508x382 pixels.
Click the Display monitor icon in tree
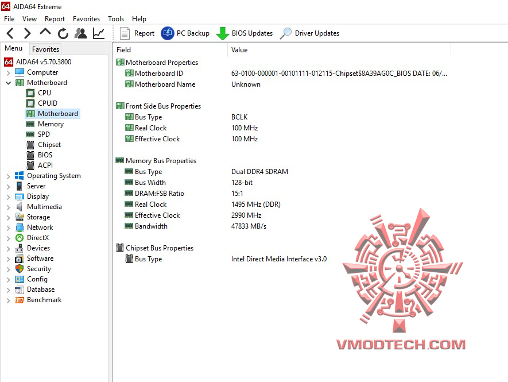[20, 196]
